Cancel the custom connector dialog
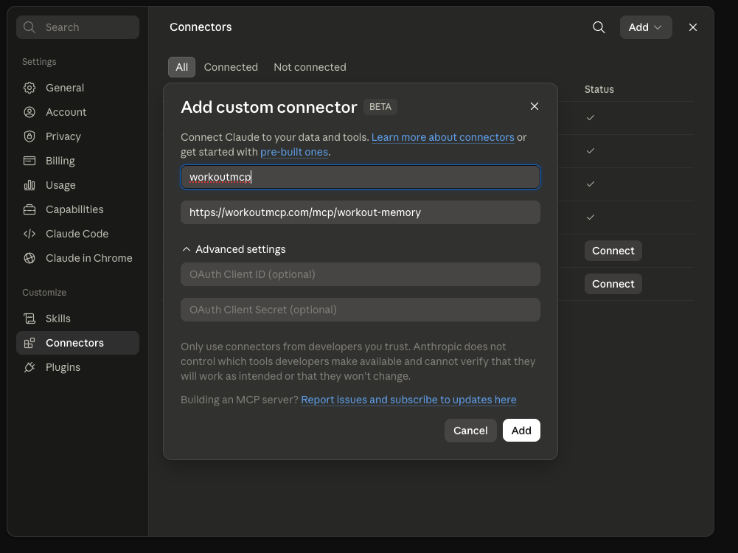Viewport: 738px width, 553px height. [470, 431]
